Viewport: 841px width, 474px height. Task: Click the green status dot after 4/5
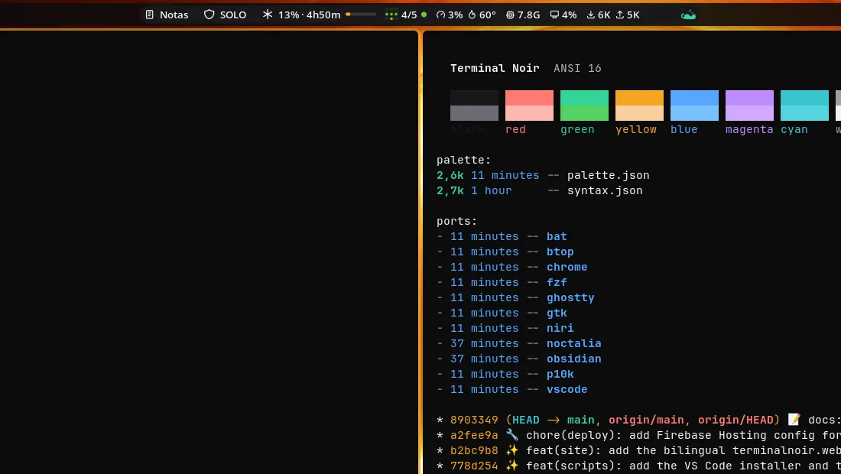coord(424,15)
